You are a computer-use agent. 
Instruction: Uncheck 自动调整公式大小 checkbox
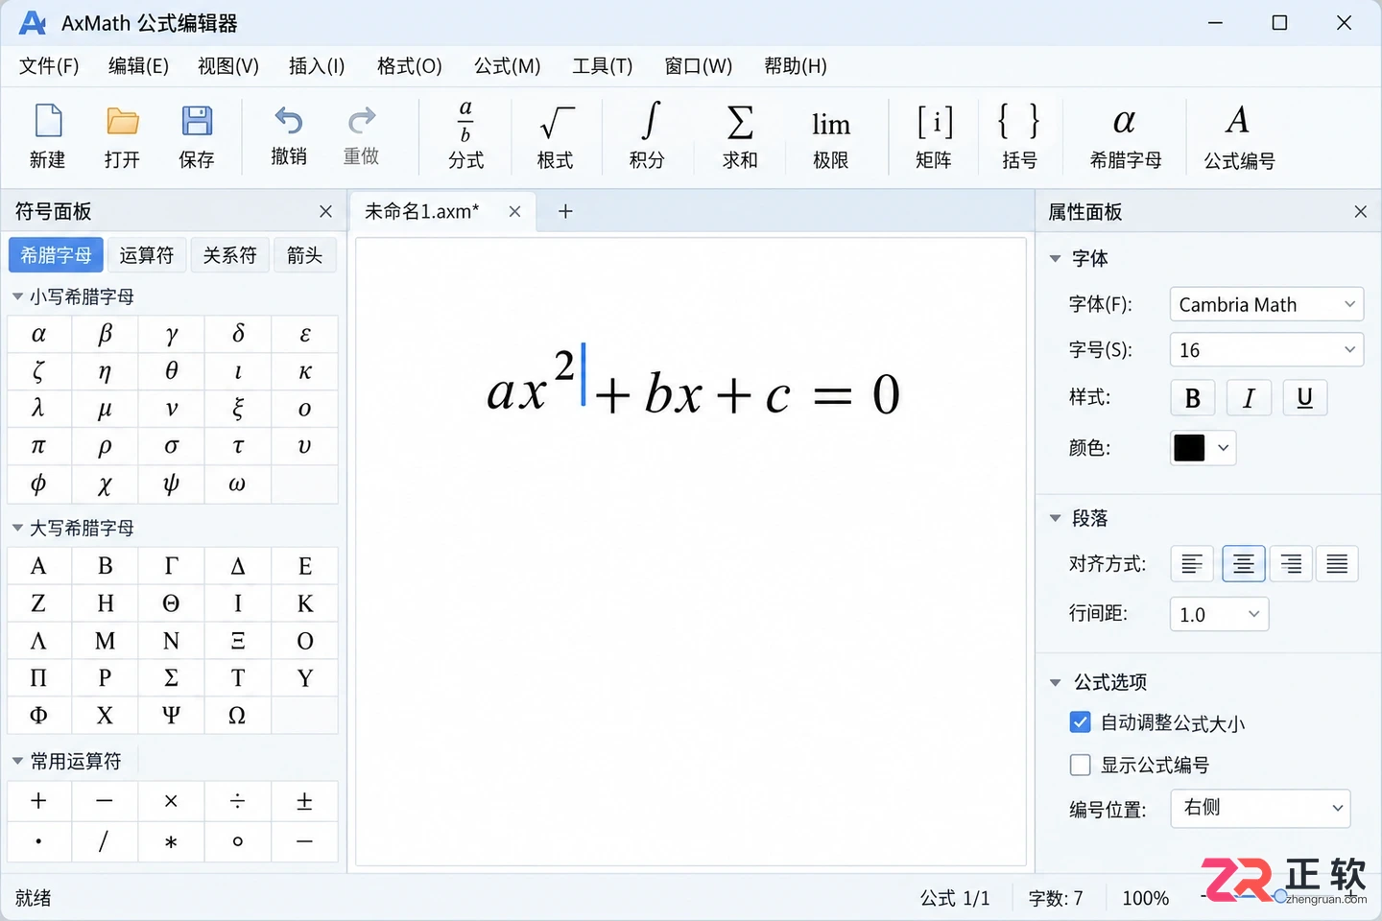[x=1080, y=722]
